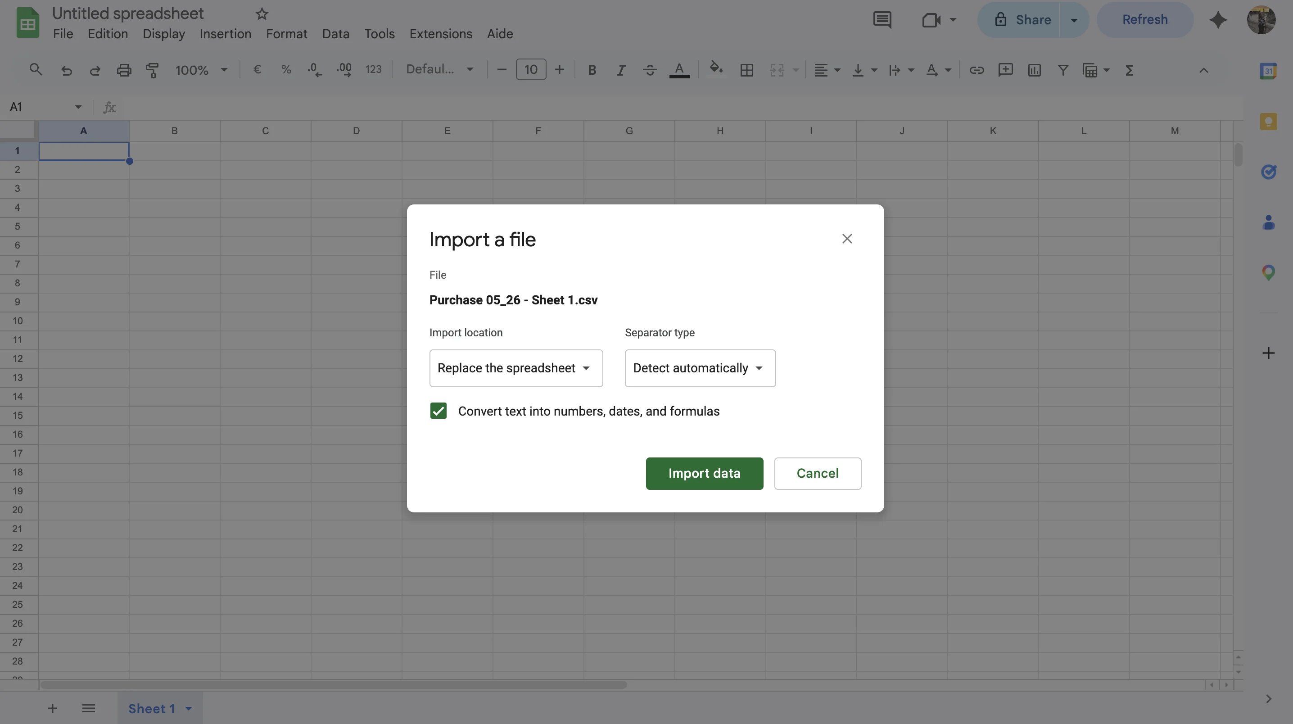Open Google Maps side panel icon

pyautogui.click(x=1268, y=273)
